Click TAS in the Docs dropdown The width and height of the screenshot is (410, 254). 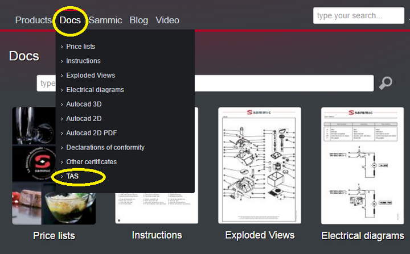72,176
